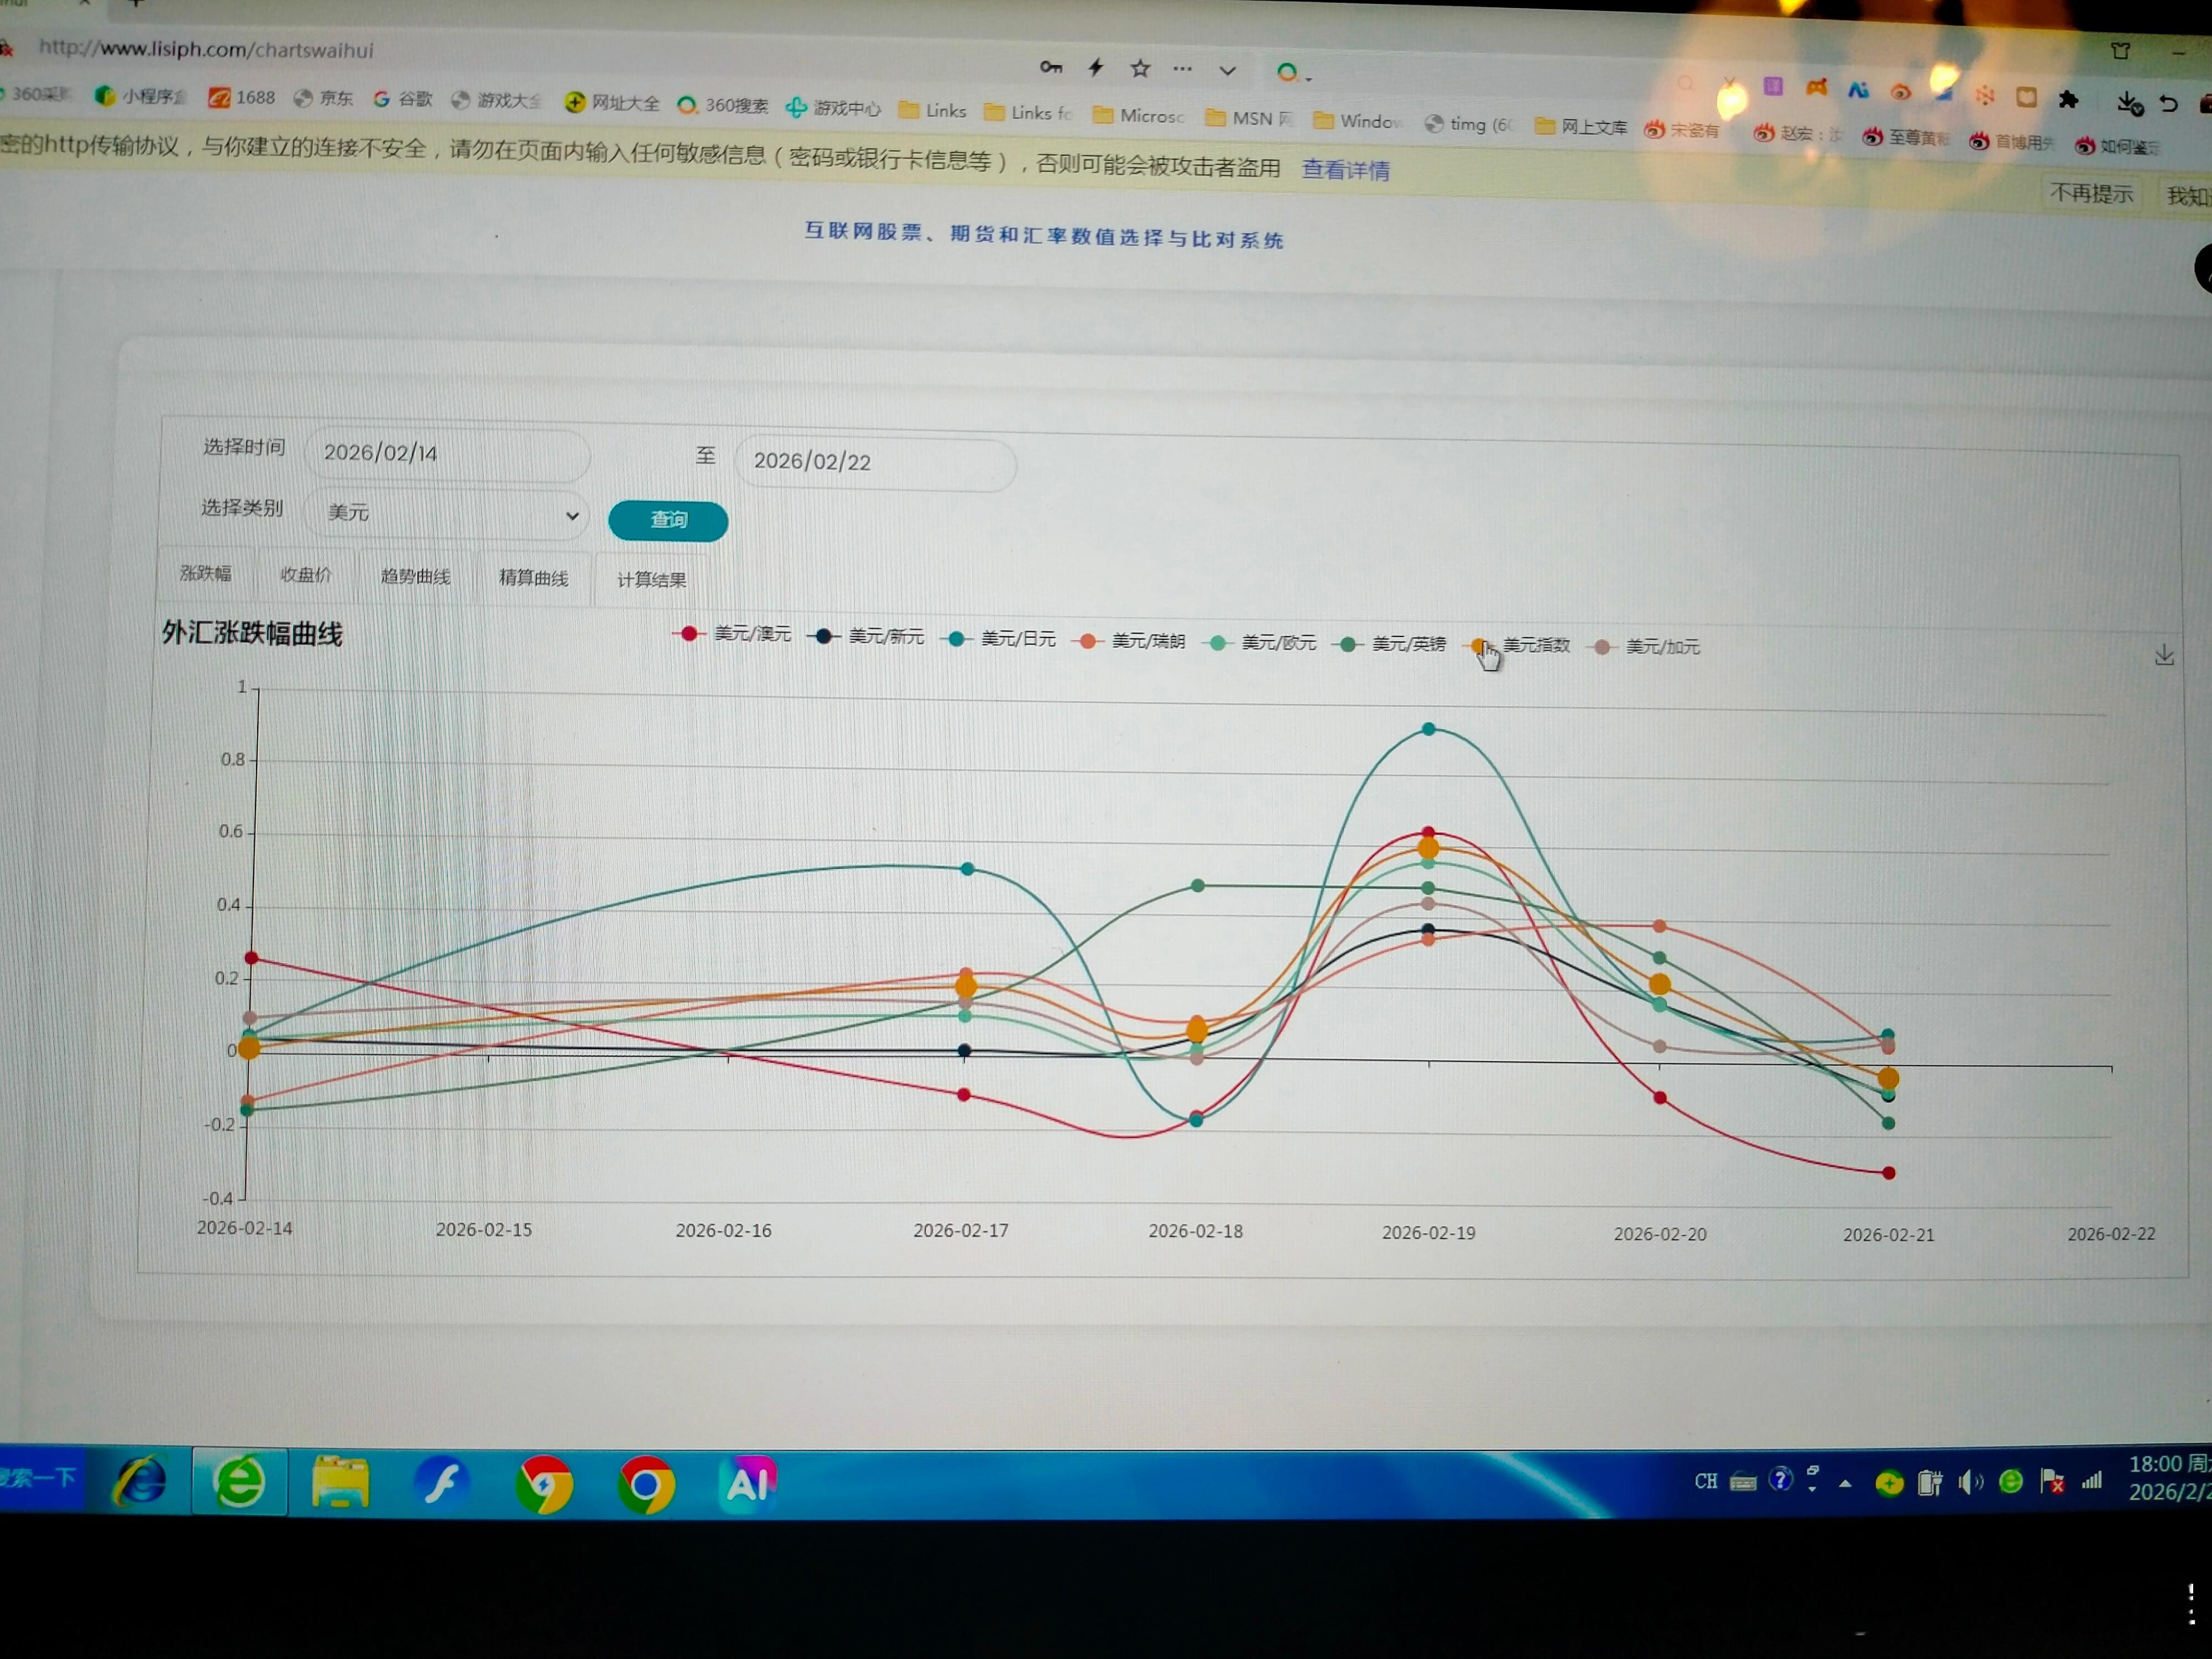This screenshot has width=2212, height=1659.
Task: Click the bookmark star in the address bar
Action: (1140, 68)
